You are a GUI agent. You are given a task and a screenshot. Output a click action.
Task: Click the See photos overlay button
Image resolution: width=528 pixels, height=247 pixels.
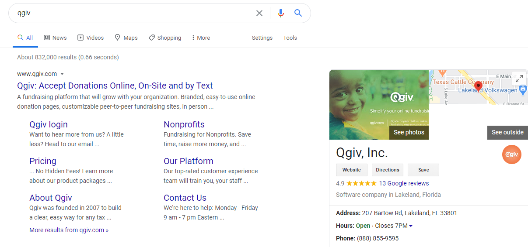pos(409,132)
